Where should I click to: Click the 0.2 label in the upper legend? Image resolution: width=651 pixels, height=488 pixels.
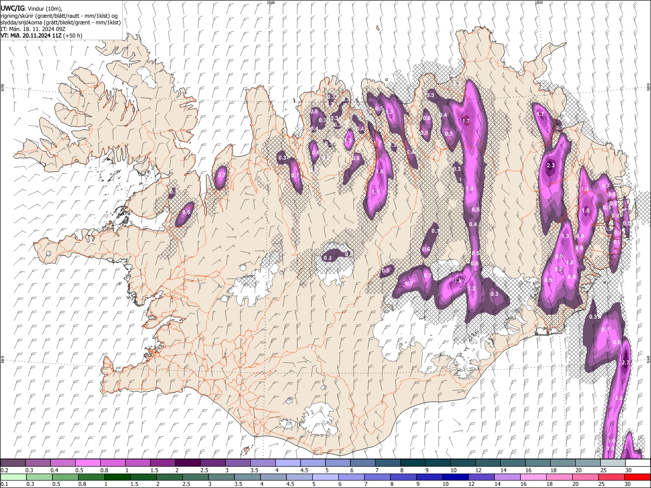click(5, 470)
